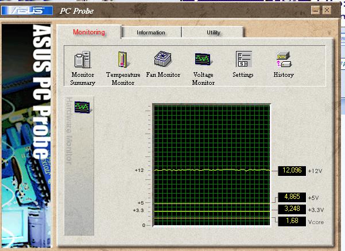Open the Voltage Monitor icon in toolbar

coord(203,59)
